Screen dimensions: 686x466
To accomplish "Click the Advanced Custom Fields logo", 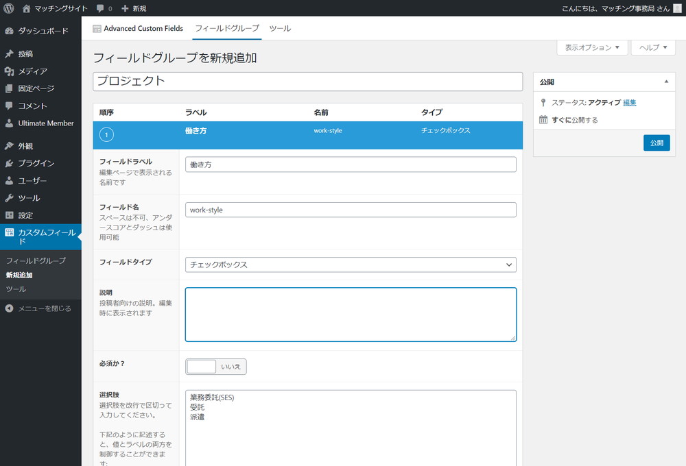I will pos(97,29).
